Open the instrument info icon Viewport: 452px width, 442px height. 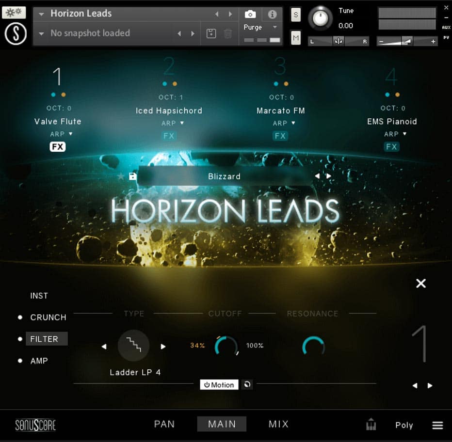point(273,14)
